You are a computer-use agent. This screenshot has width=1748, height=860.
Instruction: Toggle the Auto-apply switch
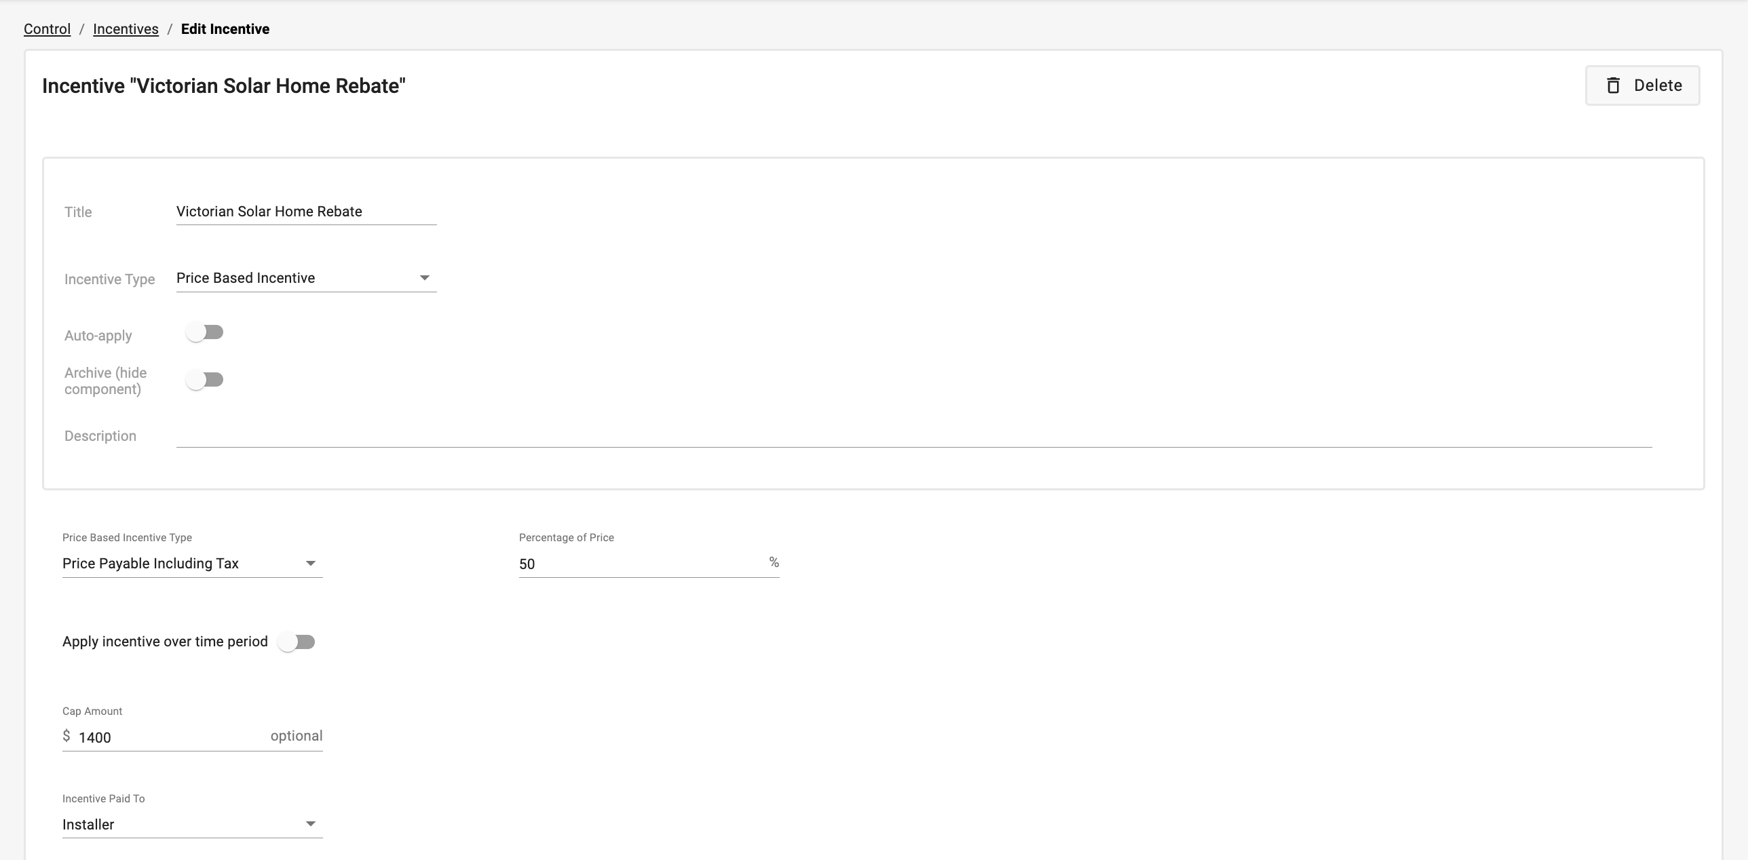pos(205,332)
